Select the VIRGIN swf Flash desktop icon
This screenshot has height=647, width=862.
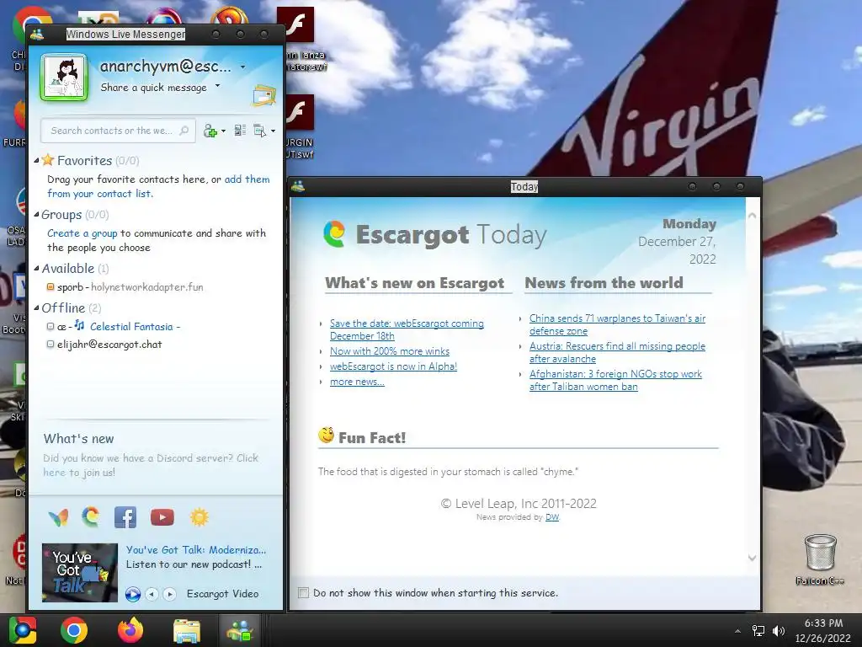point(299,127)
